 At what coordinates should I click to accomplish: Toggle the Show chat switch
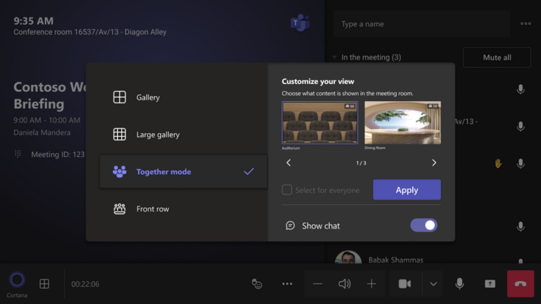point(424,226)
